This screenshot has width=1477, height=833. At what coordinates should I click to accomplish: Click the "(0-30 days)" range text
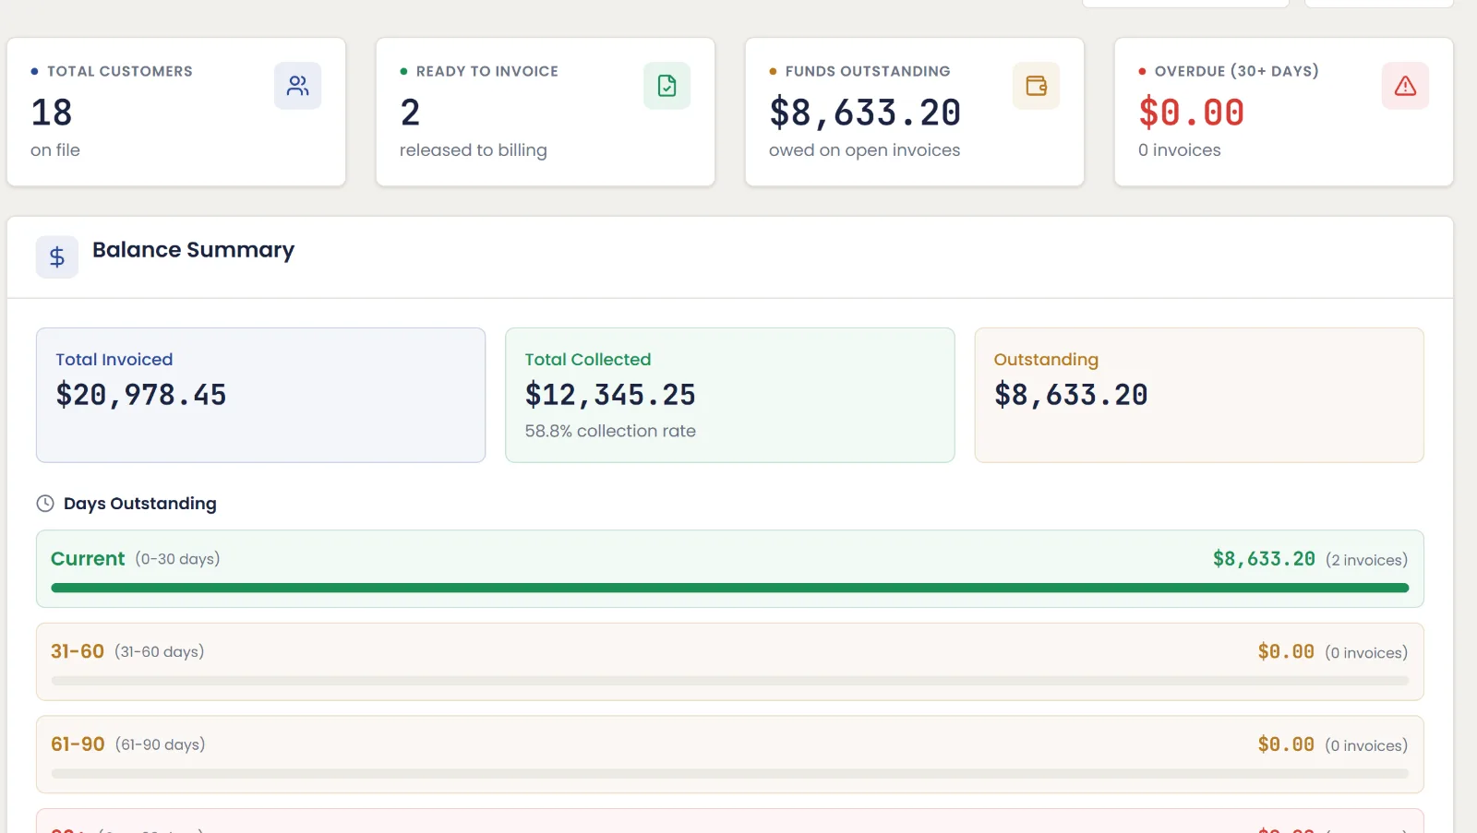coord(178,559)
